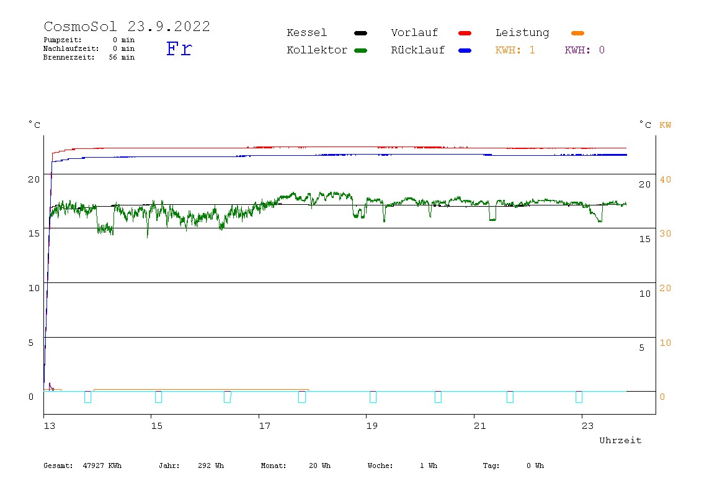Click the purple 'KWH: 0' value
The height and width of the screenshot is (504, 712).
pyautogui.click(x=584, y=50)
